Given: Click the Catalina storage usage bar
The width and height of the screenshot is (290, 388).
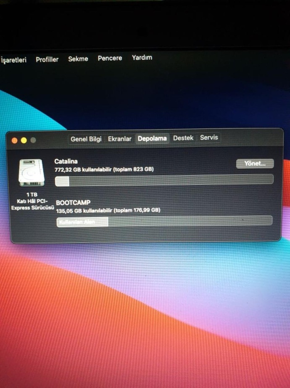Looking at the screenshot, I should (164, 180).
